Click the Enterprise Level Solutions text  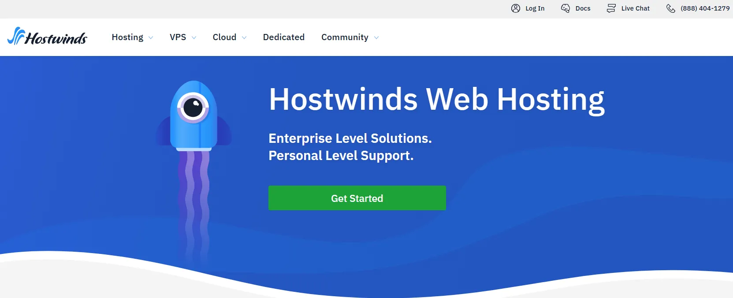point(350,138)
